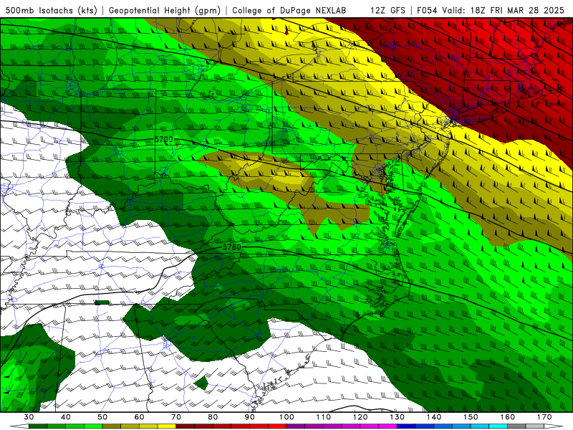Click the 170 knot colorbar label
573x430 pixels.
(x=544, y=417)
